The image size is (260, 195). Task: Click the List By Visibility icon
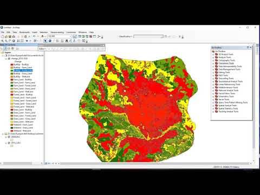point(12,48)
